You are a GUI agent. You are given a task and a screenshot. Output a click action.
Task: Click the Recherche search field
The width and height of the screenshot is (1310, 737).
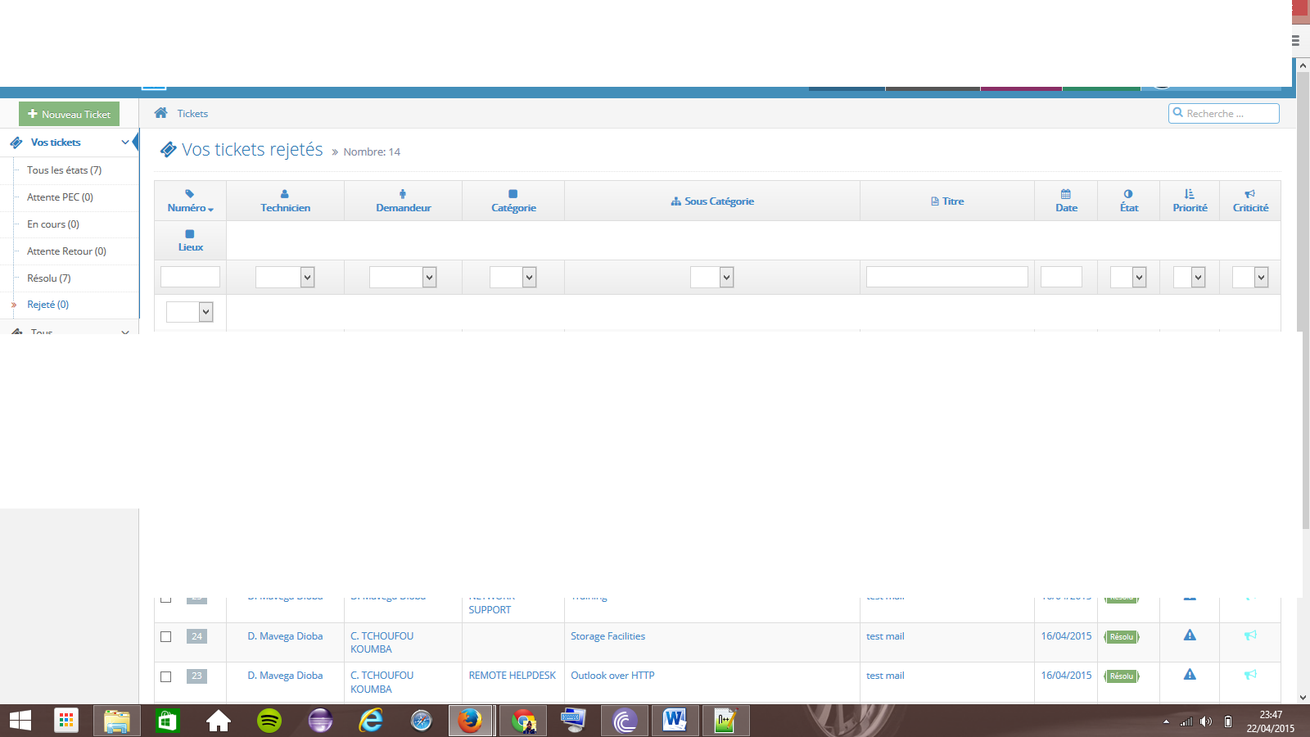(1223, 113)
